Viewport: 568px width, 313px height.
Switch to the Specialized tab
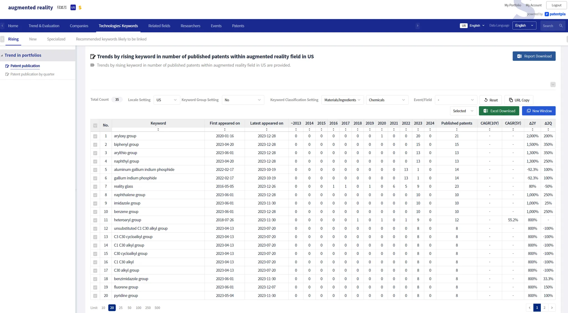pyautogui.click(x=56, y=39)
